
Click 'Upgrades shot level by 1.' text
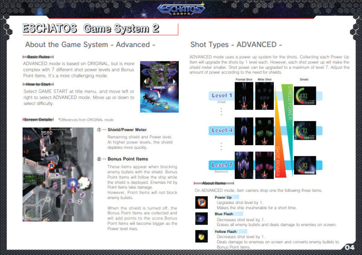240,203
